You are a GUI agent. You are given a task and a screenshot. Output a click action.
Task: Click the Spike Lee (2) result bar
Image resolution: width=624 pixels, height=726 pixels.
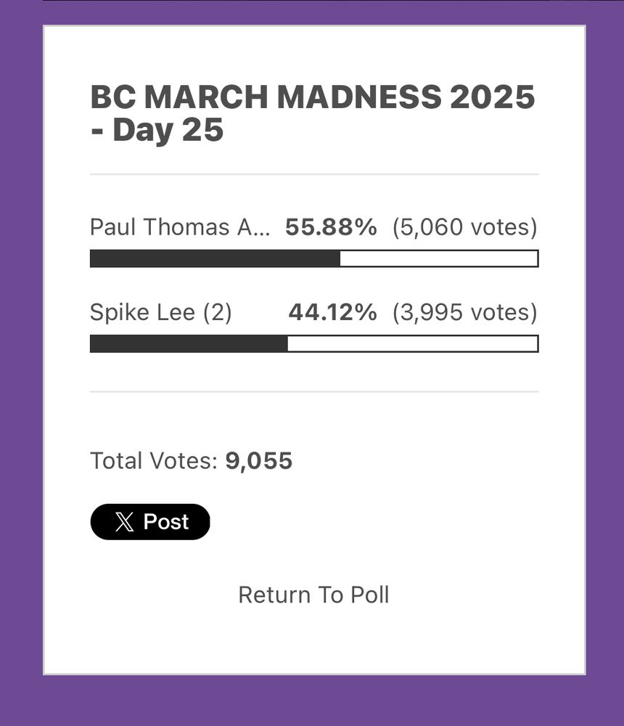[x=314, y=343]
